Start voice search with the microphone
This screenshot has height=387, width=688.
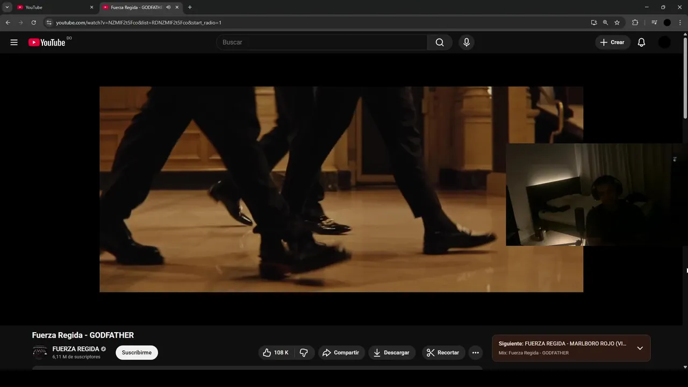(x=467, y=42)
